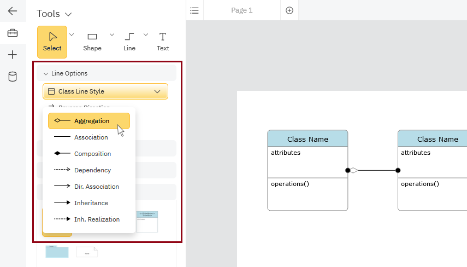Switch to the Page 1 tab
Image resolution: width=467 pixels, height=267 pixels.
coord(242,10)
